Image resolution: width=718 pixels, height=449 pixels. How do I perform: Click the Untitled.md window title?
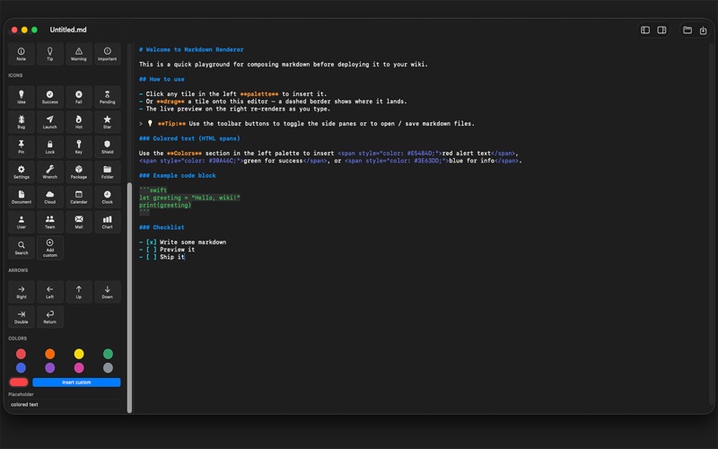[x=68, y=30]
